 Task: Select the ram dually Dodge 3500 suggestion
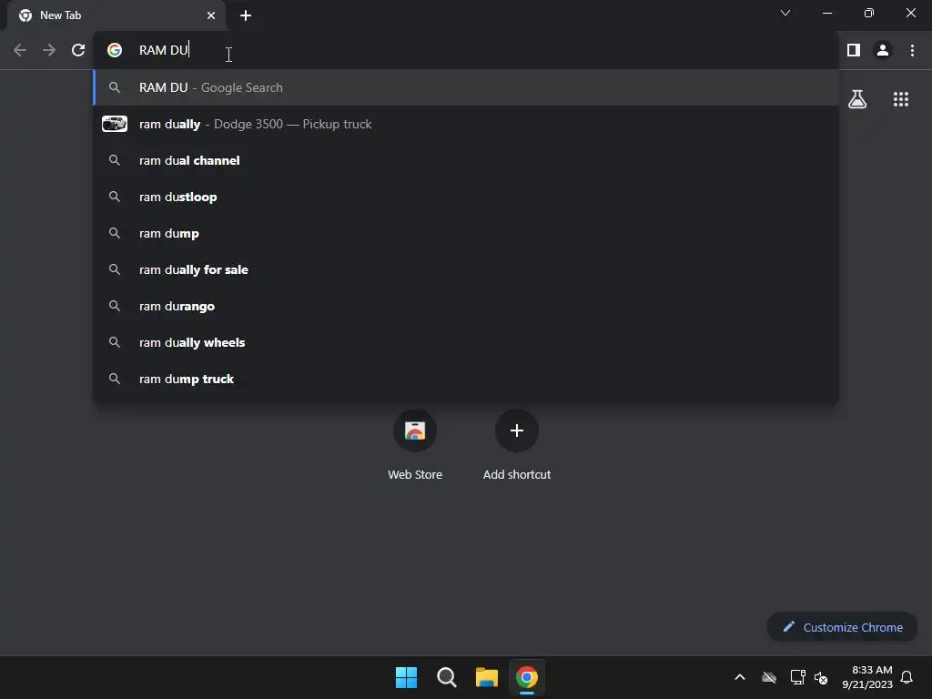(466, 124)
